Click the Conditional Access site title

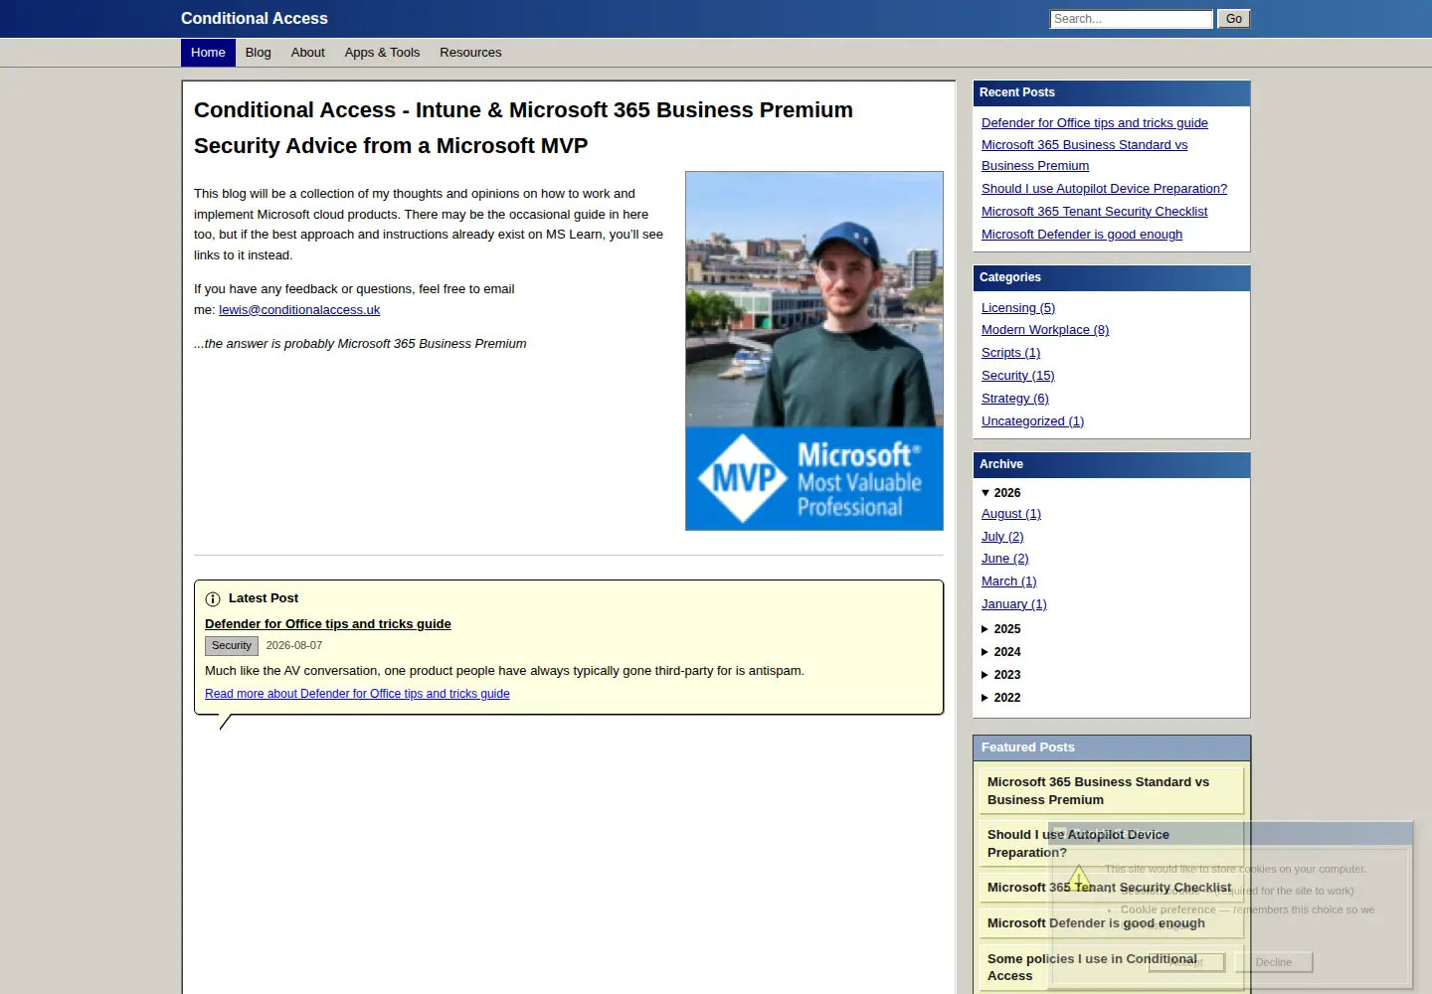(x=255, y=18)
